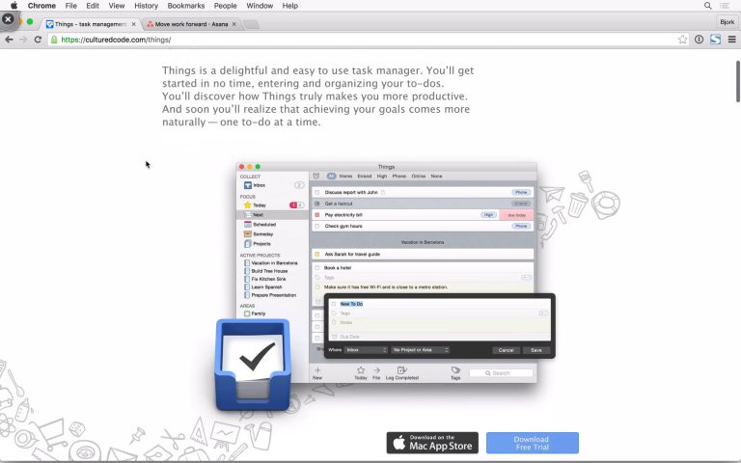Check off Check gym hours
This screenshot has width=741, height=463.
[317, 227]
